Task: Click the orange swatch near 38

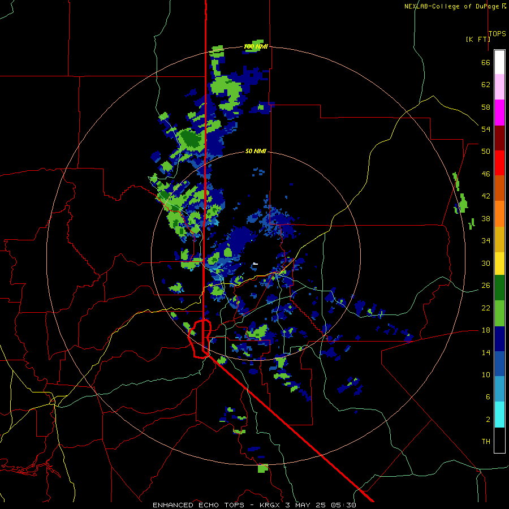Action: tap(499, 214)
